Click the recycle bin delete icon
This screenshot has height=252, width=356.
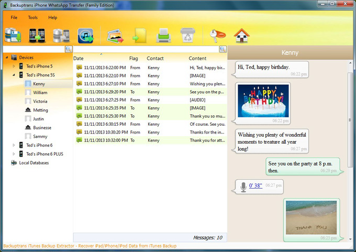(187, 35)
